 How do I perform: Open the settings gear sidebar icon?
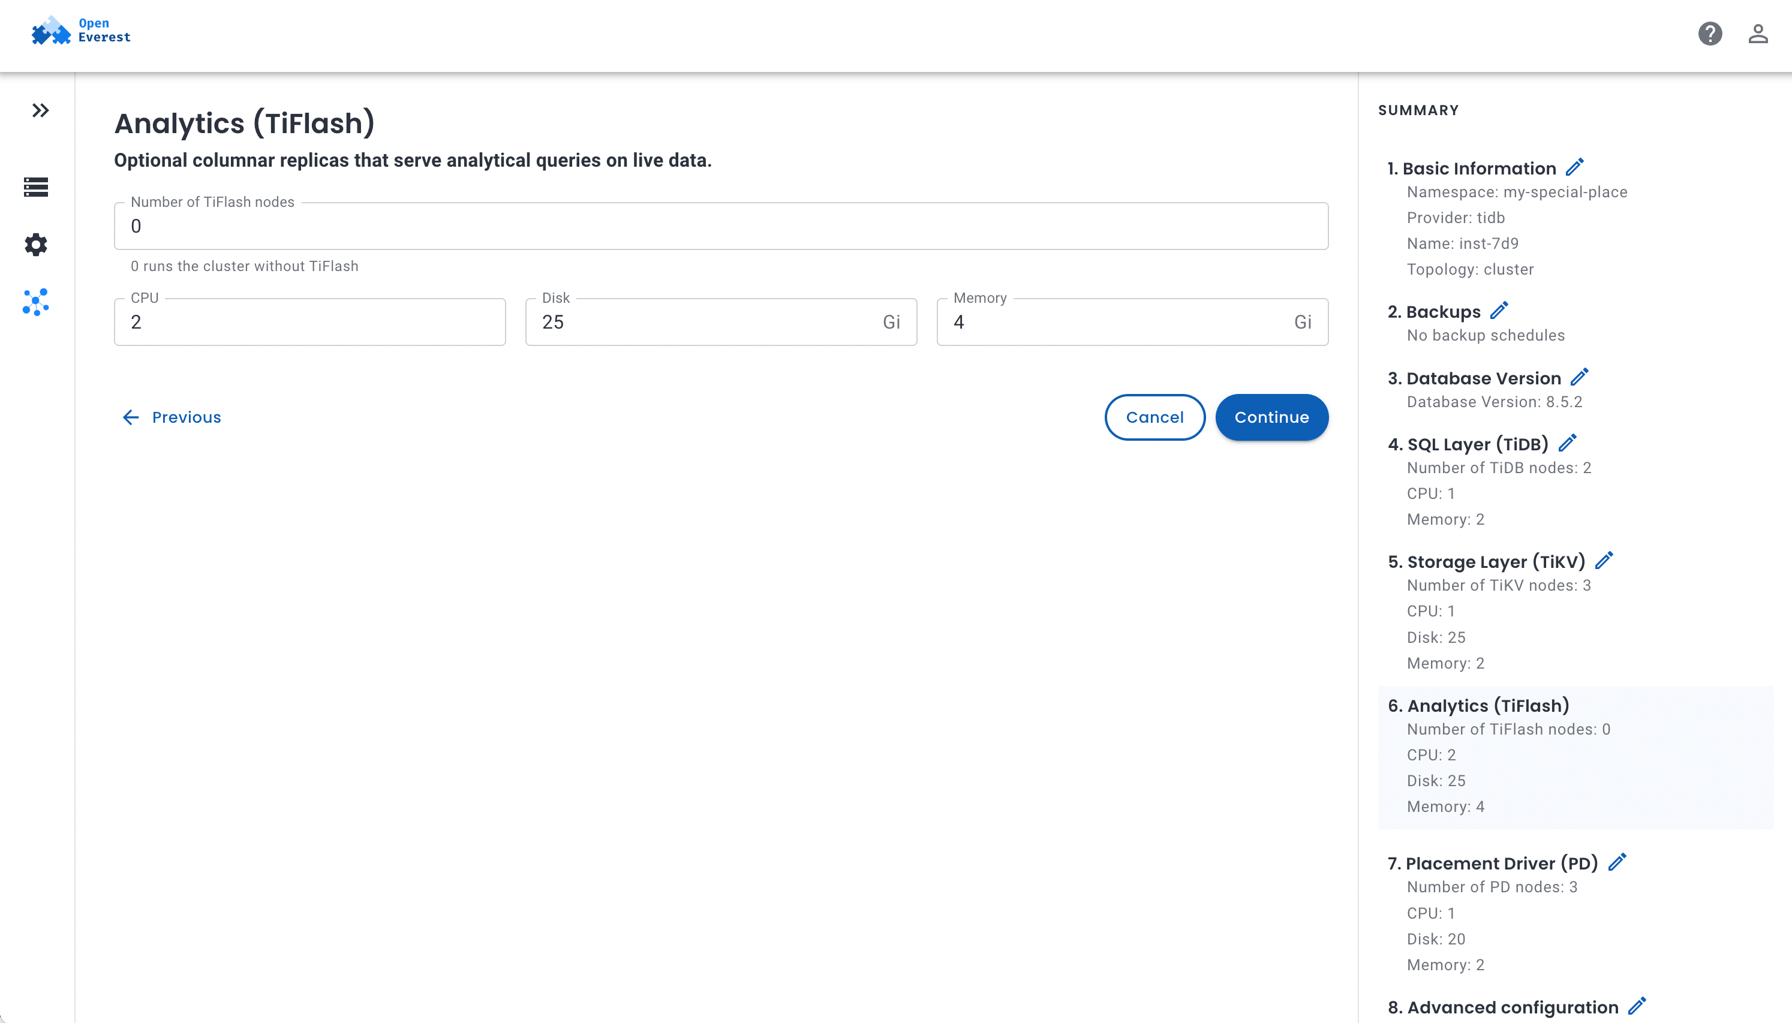[x=36, y=245]
